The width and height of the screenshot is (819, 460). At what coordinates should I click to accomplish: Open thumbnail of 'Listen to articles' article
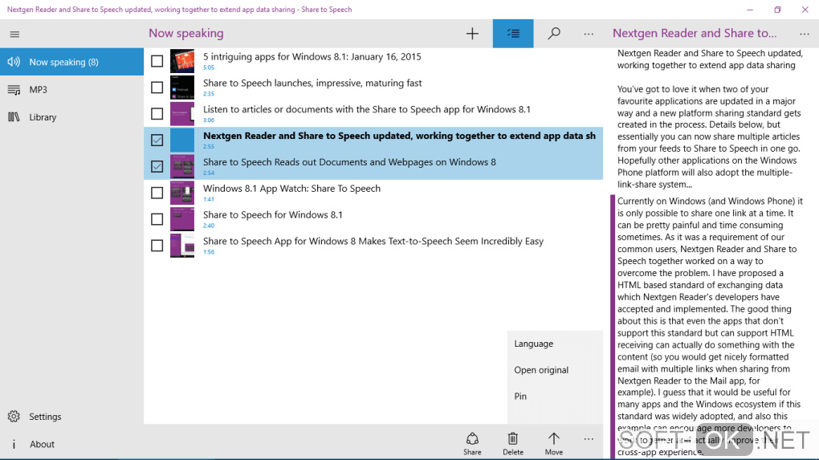tap(182, 113)
